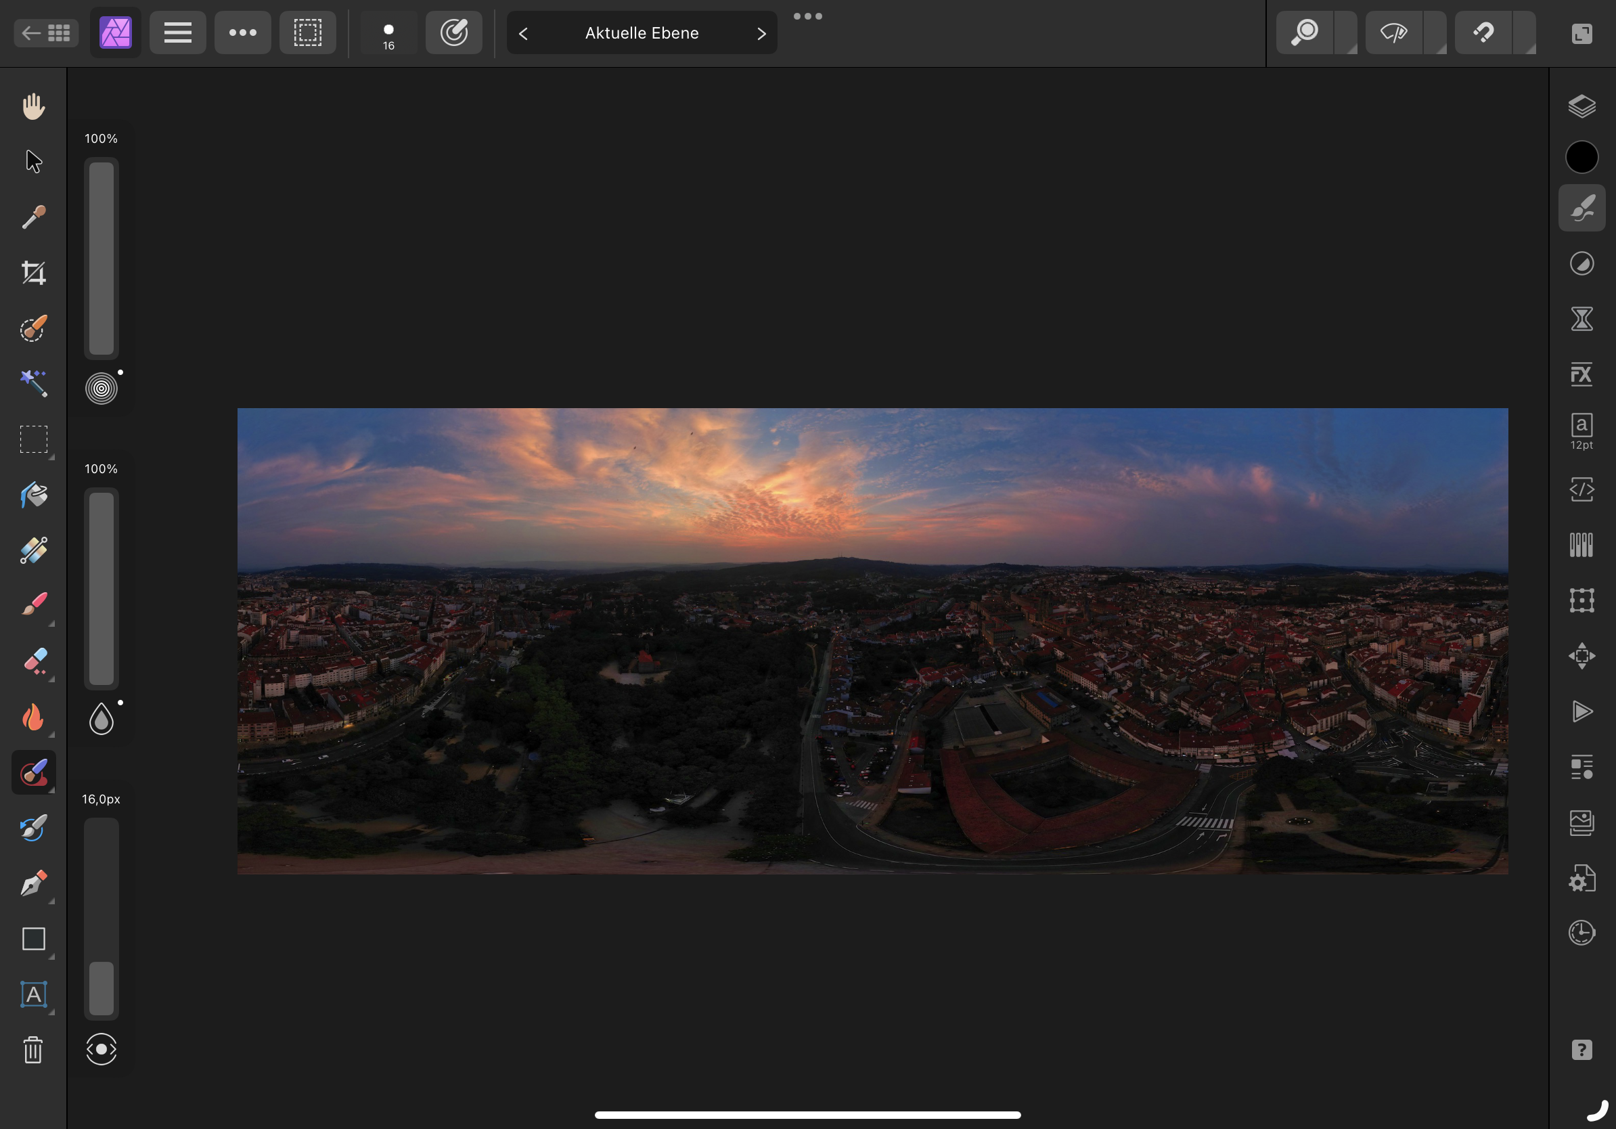Switch source with left chevron
This screenshot has height=1129, width=1616.
click(523, 33)
